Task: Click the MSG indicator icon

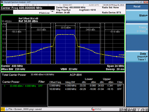Action: click(3, 109)
